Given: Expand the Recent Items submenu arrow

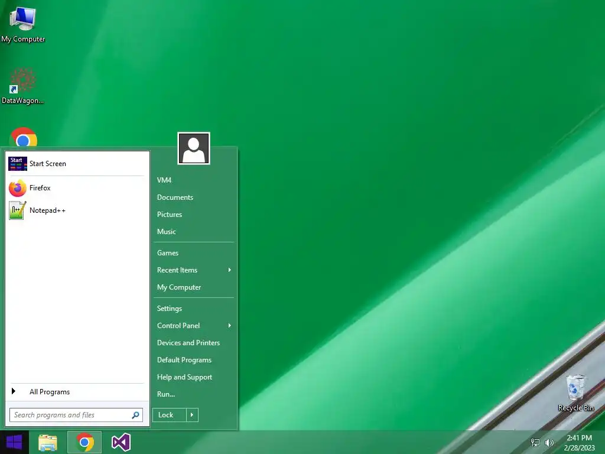Looking at the screenshot, I should click(x=230, y=270).
